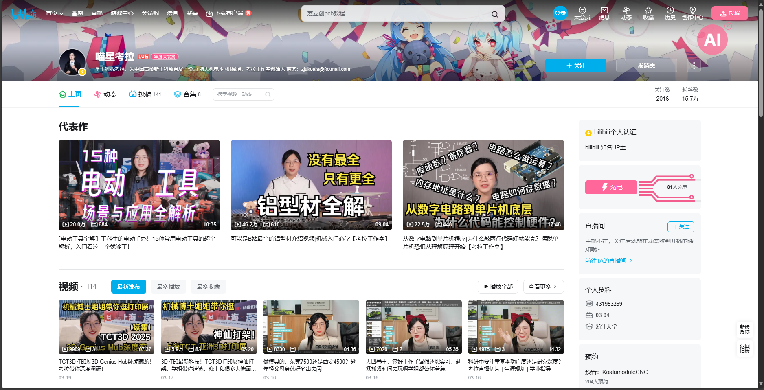Open the 漫画 navigation item

(173, 13)
